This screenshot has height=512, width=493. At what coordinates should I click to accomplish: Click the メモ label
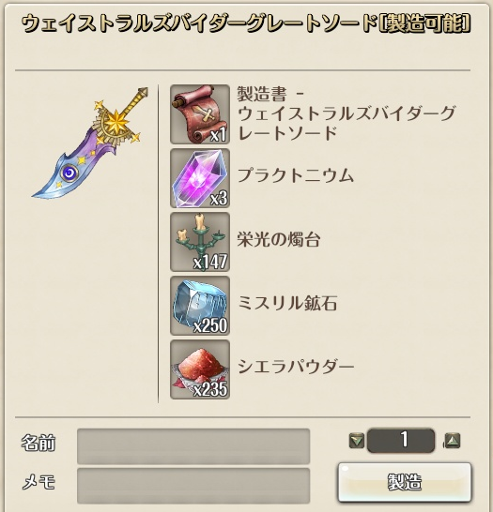tap(39, 482)
